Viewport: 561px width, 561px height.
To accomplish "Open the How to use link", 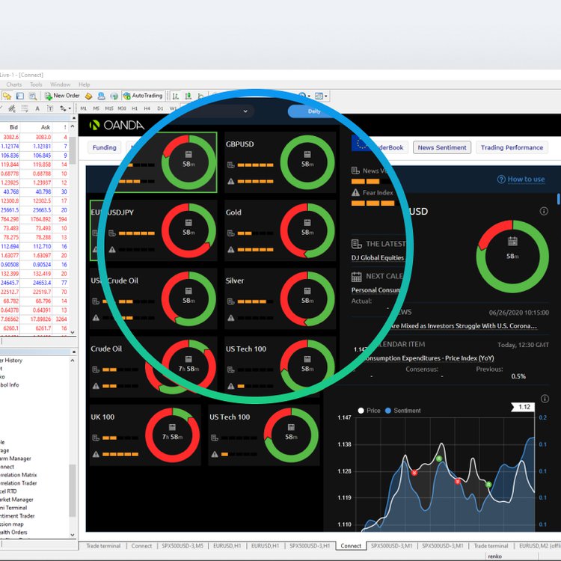I will pyautogui.click(x=526, y=180).
